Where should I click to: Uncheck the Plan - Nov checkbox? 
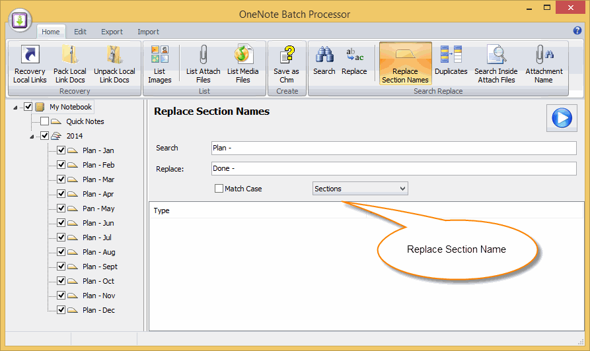tap(61, 296)
